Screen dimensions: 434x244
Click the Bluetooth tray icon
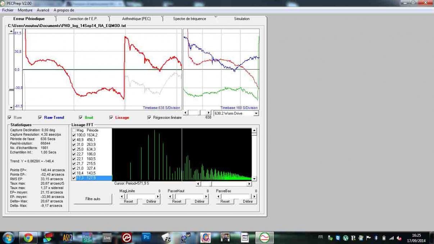click(376, 238)
